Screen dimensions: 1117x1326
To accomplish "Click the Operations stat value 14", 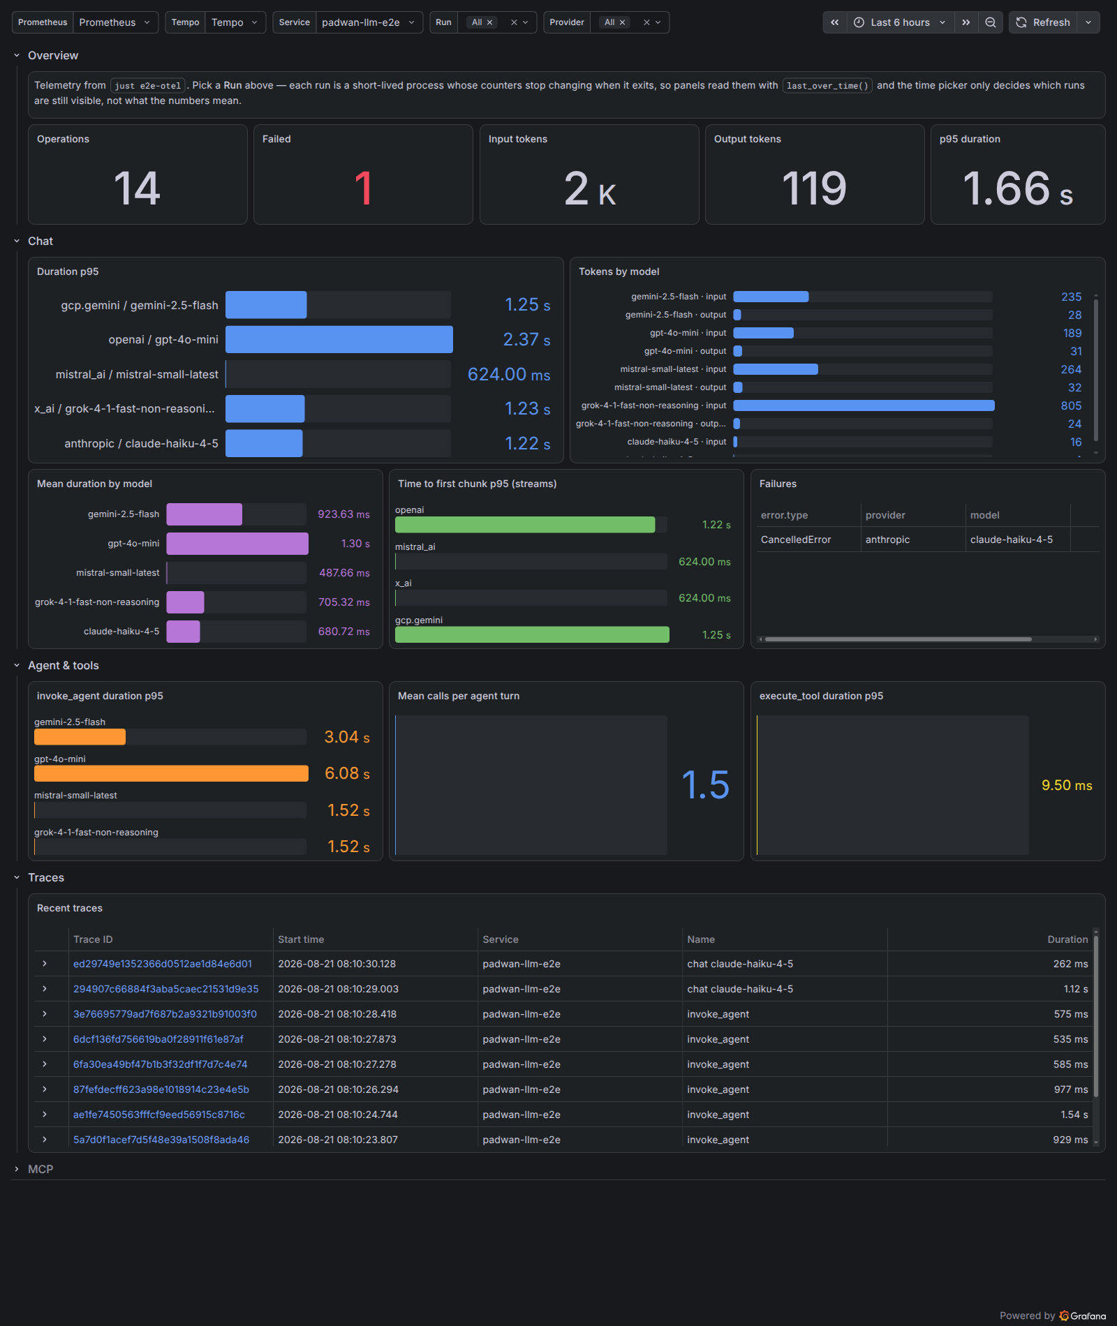I will point(138,188).
